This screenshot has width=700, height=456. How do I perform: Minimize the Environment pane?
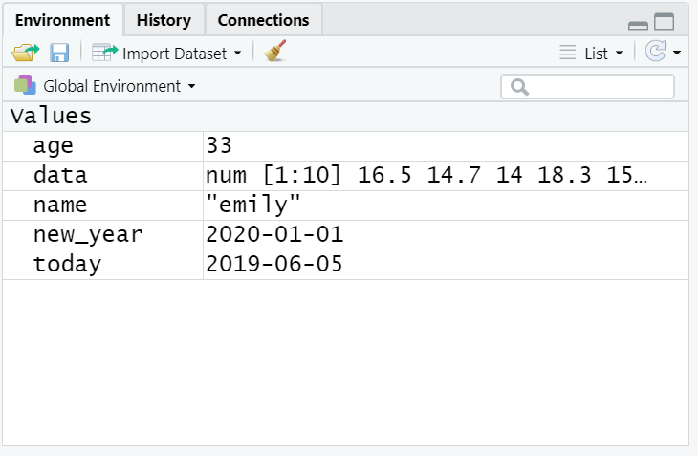tap(638, 23)
